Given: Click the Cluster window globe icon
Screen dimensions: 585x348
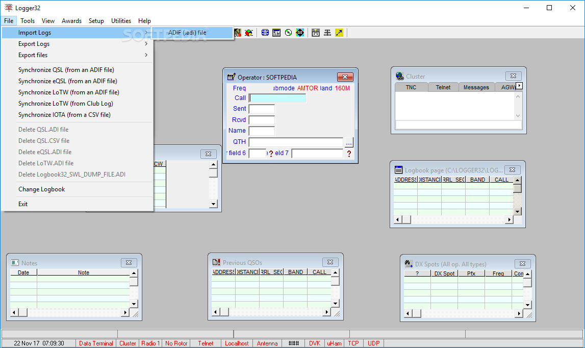Looking at the screenshot, I should pos(399,76).
